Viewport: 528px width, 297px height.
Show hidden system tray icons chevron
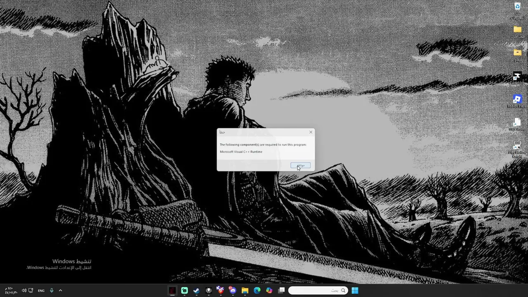[60, 290]
